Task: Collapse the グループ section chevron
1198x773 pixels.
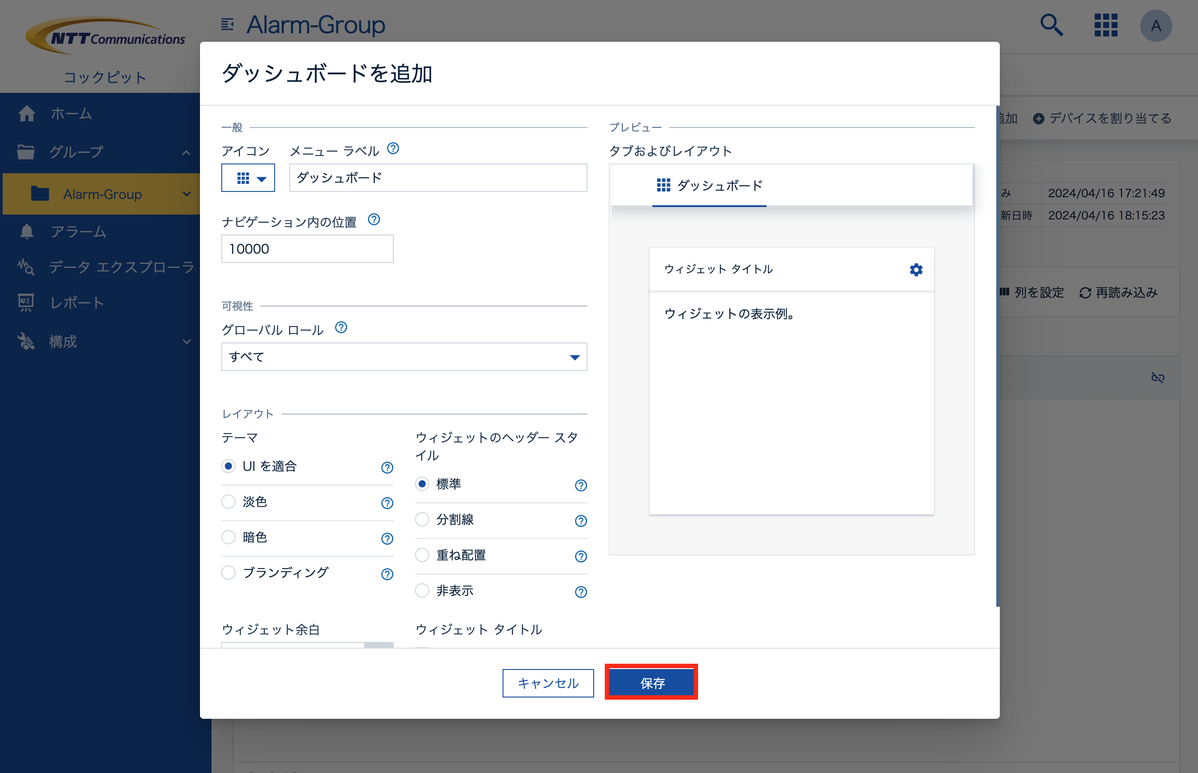Action: tap(186, 152)
